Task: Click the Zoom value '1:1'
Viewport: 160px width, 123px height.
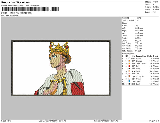Action: pyautogui.click(x=154, y=12)
